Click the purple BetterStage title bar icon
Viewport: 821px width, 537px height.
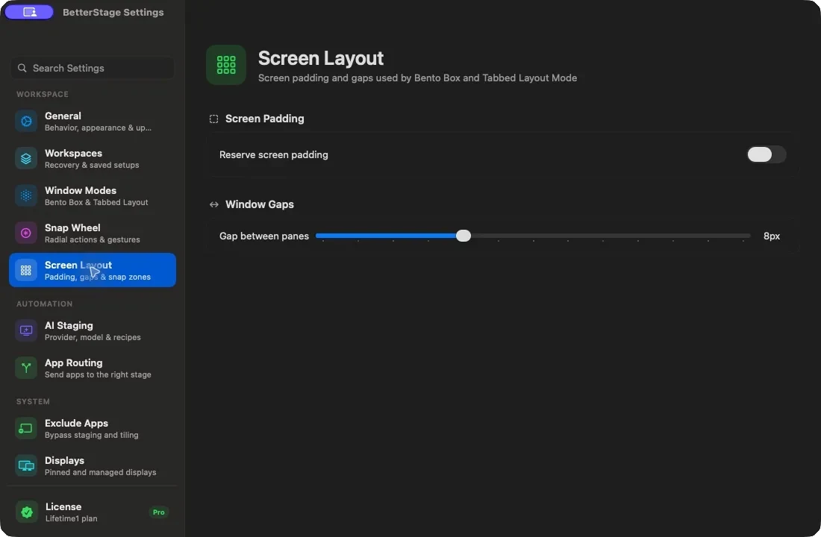click(x=29, y=12)
